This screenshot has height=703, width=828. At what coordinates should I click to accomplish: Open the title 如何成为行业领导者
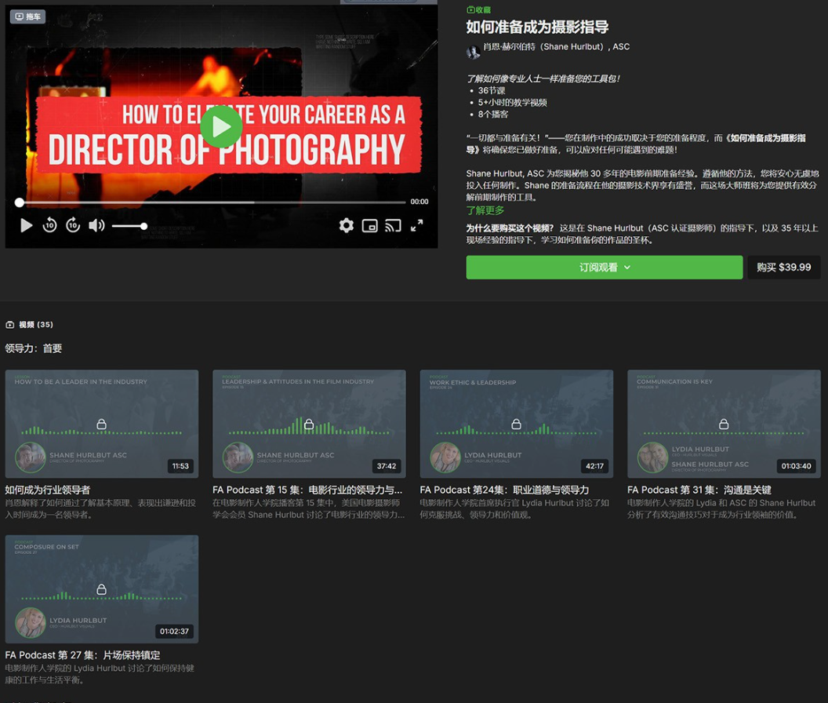48,490
